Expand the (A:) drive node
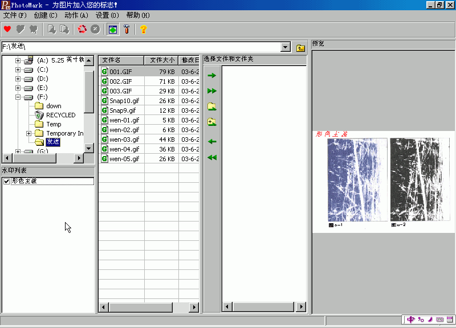Screen dimensions: 456x328 18,61
